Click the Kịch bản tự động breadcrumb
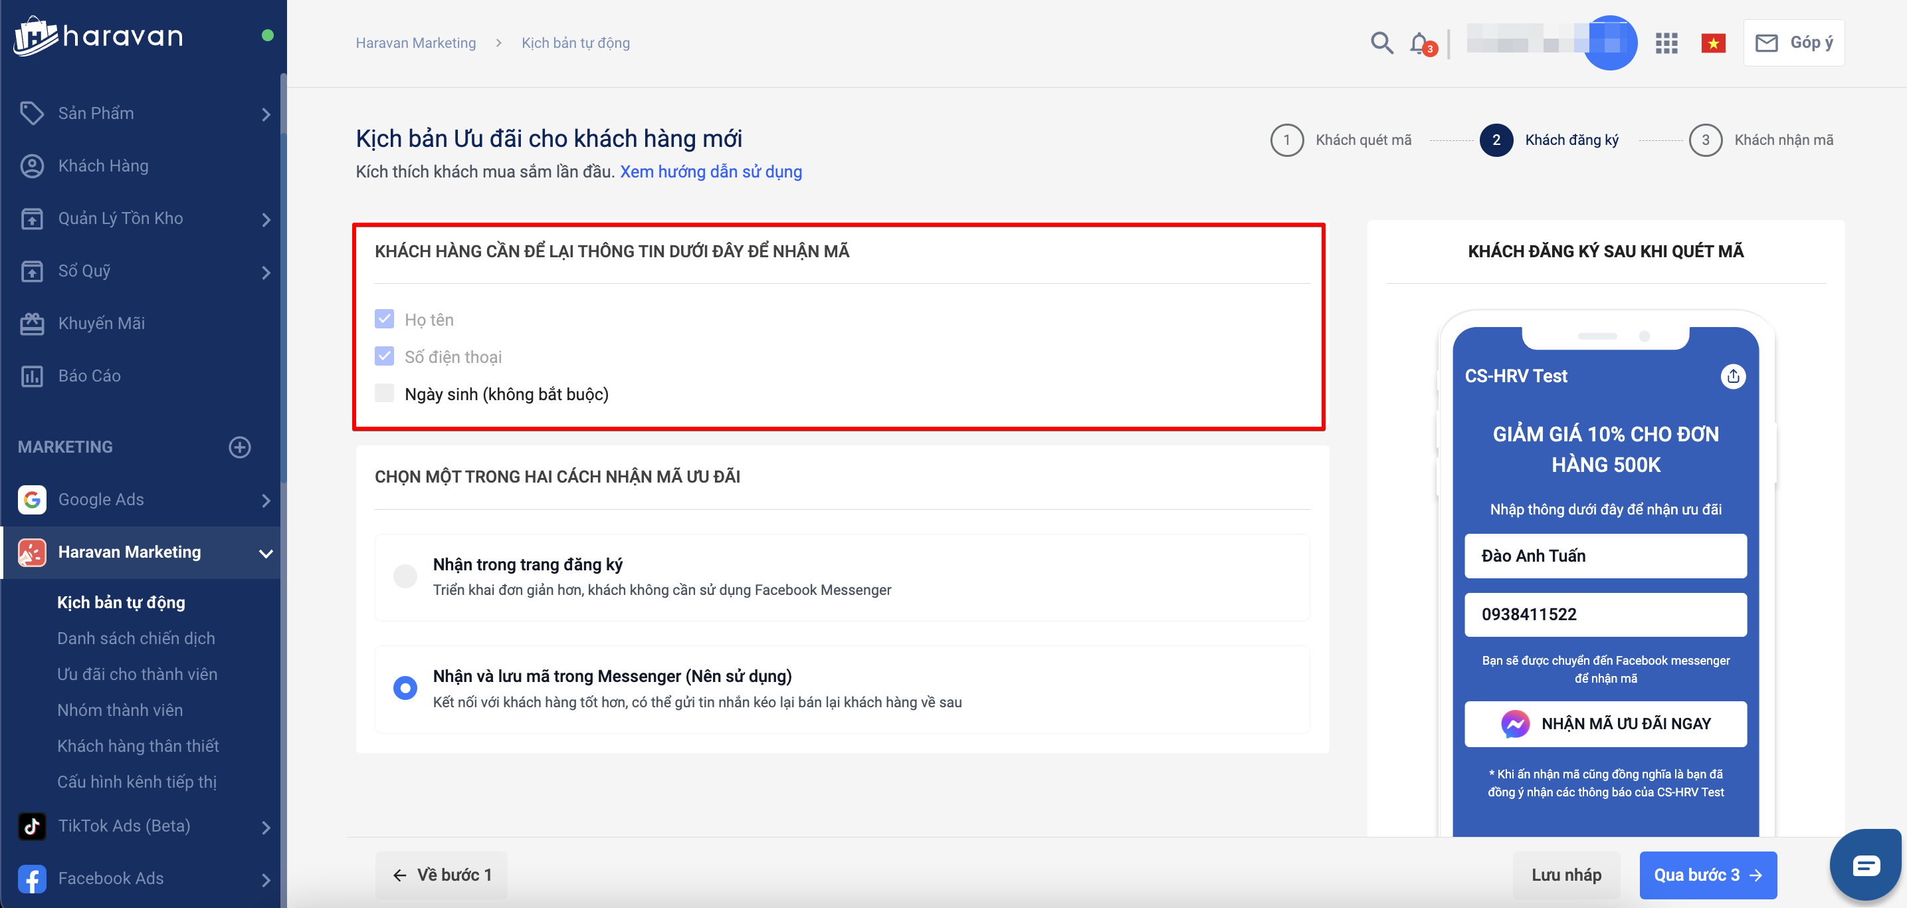 (576, 43)
